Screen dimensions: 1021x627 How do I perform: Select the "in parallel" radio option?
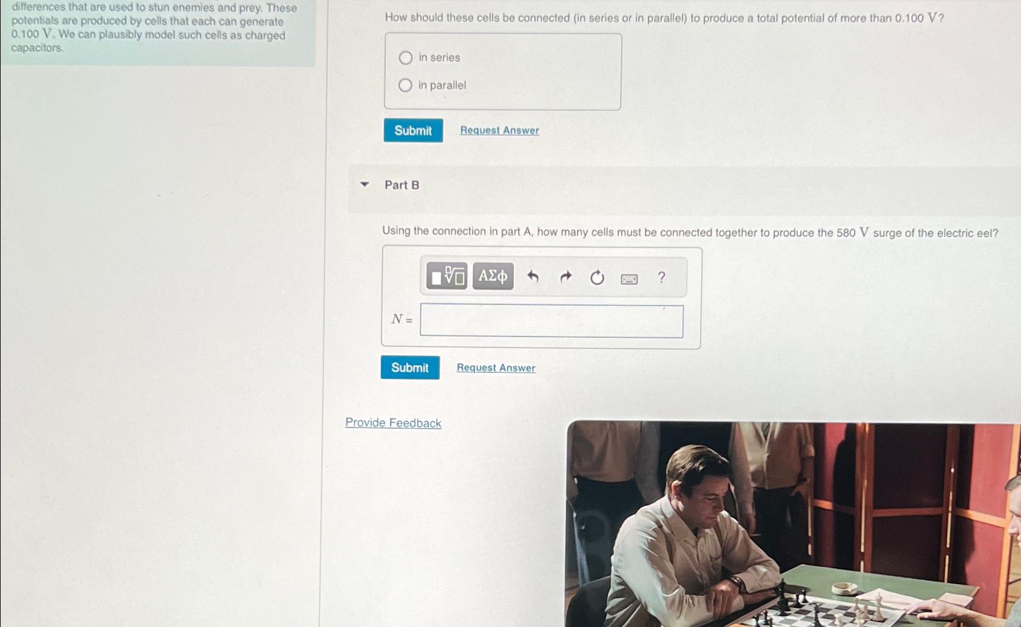pos(405,85)
